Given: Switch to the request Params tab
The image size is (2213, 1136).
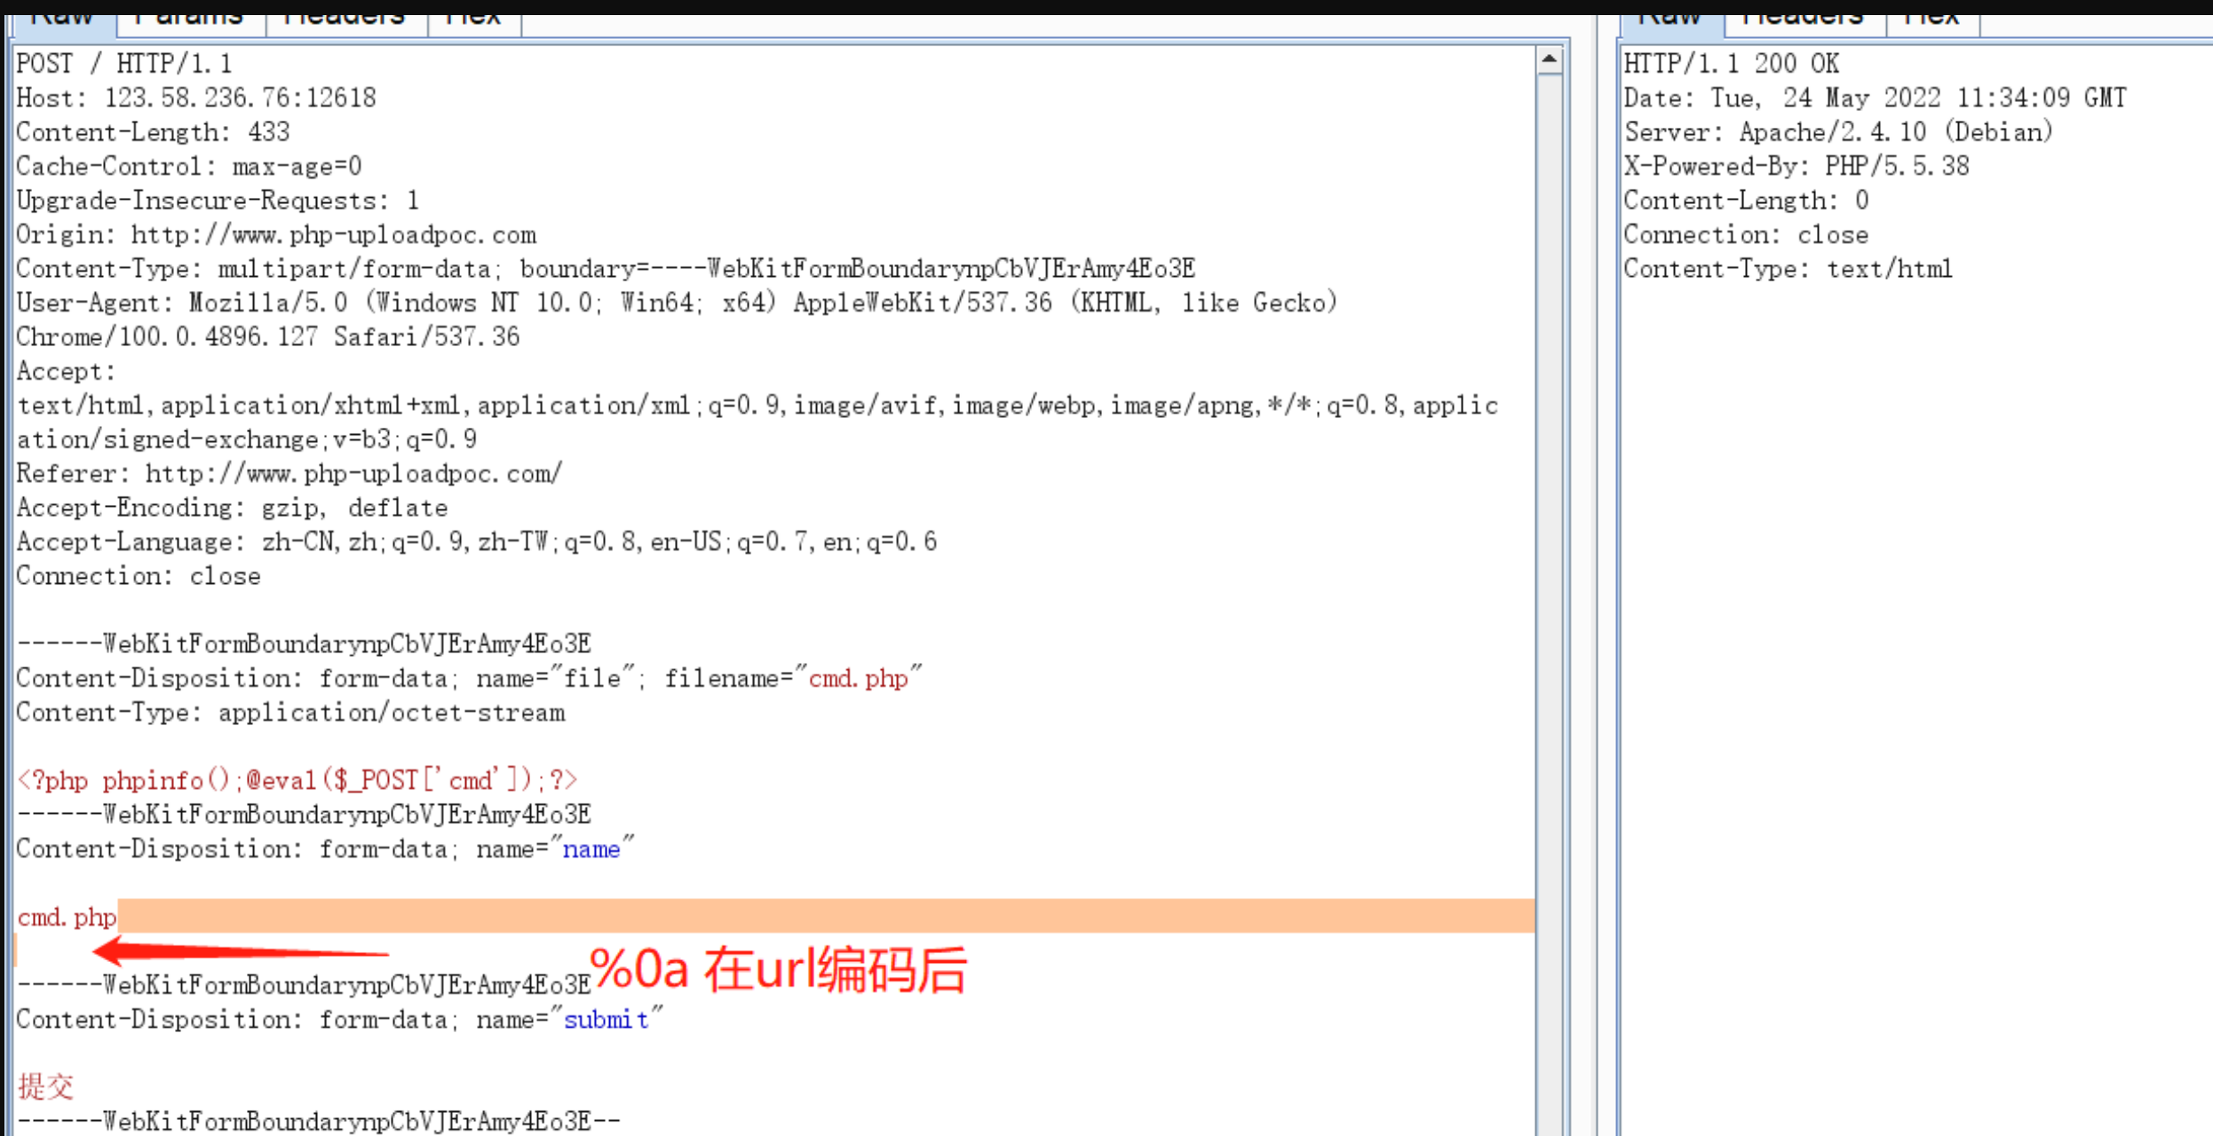Looking at the screenshot, I should [190, 24].
